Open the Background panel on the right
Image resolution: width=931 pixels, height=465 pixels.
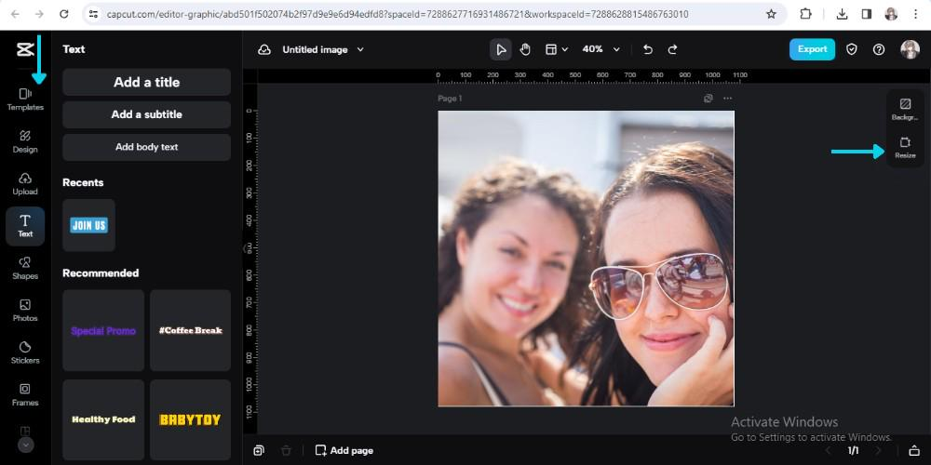pyautogui.click(x=905, y=110)
